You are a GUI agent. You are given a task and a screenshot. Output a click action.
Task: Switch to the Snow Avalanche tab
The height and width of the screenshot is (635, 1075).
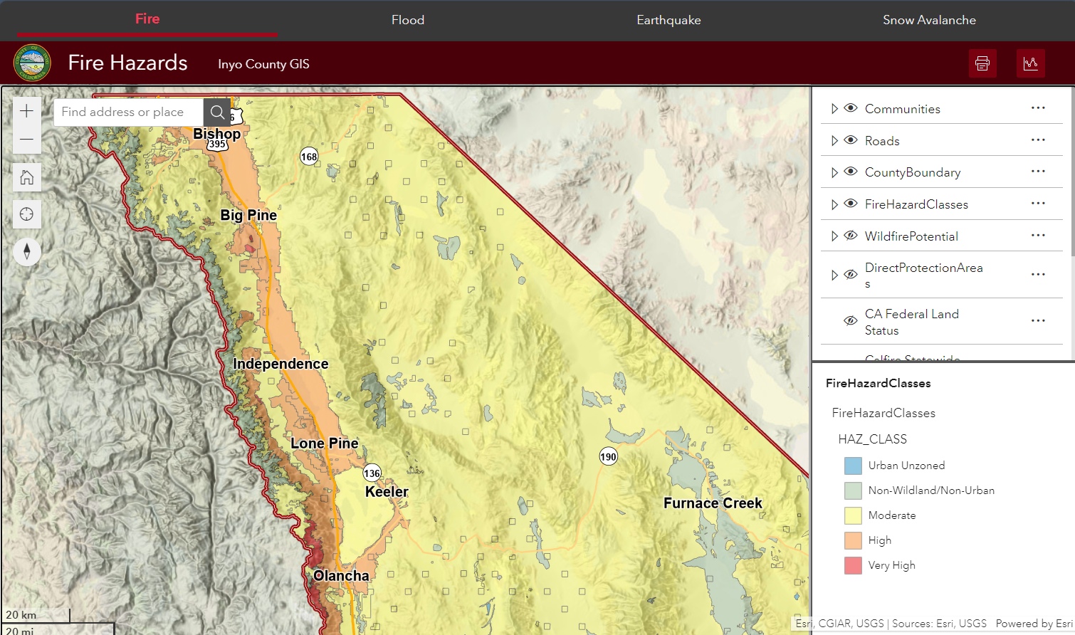pos(929,20)
